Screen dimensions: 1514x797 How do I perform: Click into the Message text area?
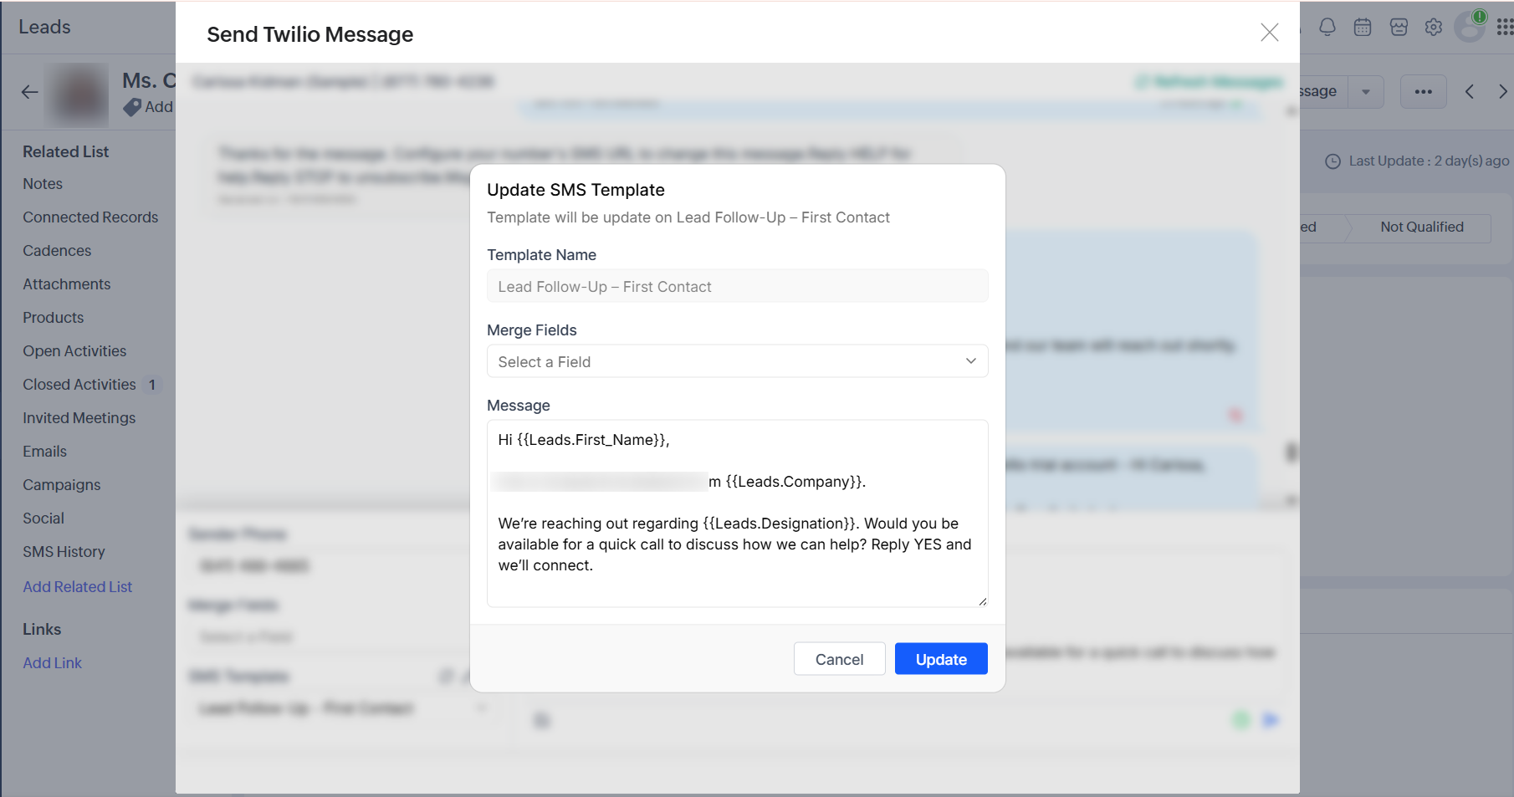click(x=738, y=513)
